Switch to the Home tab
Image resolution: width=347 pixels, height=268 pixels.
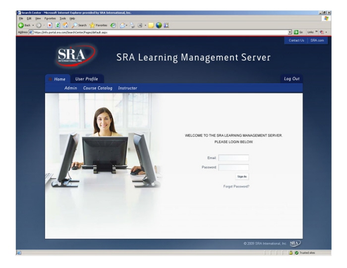58,79
